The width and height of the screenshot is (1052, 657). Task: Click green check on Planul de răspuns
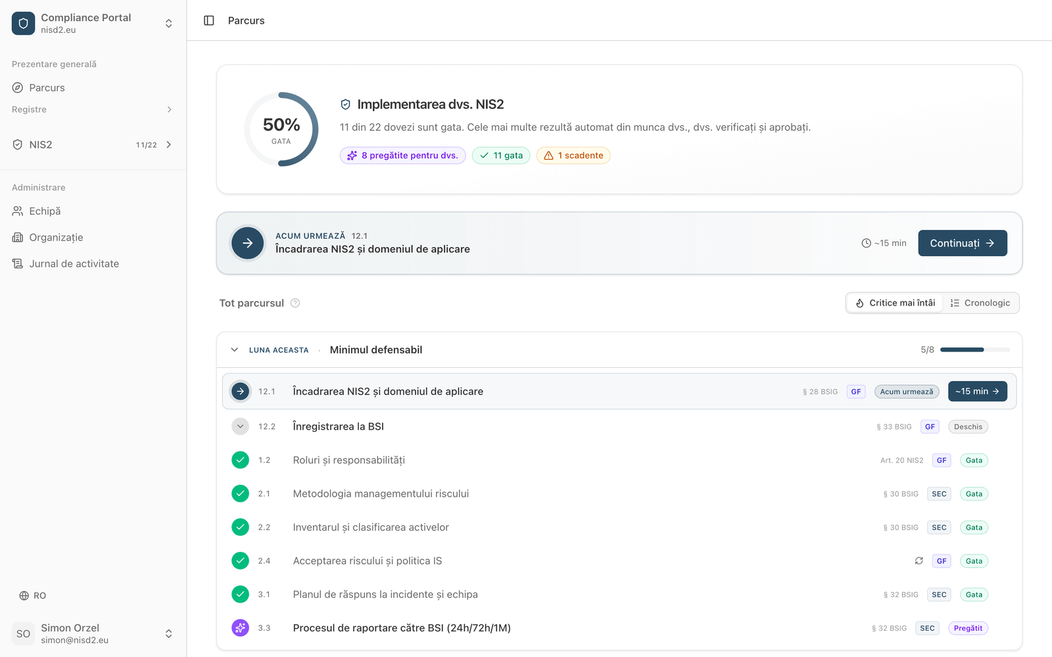click(241, 594)
